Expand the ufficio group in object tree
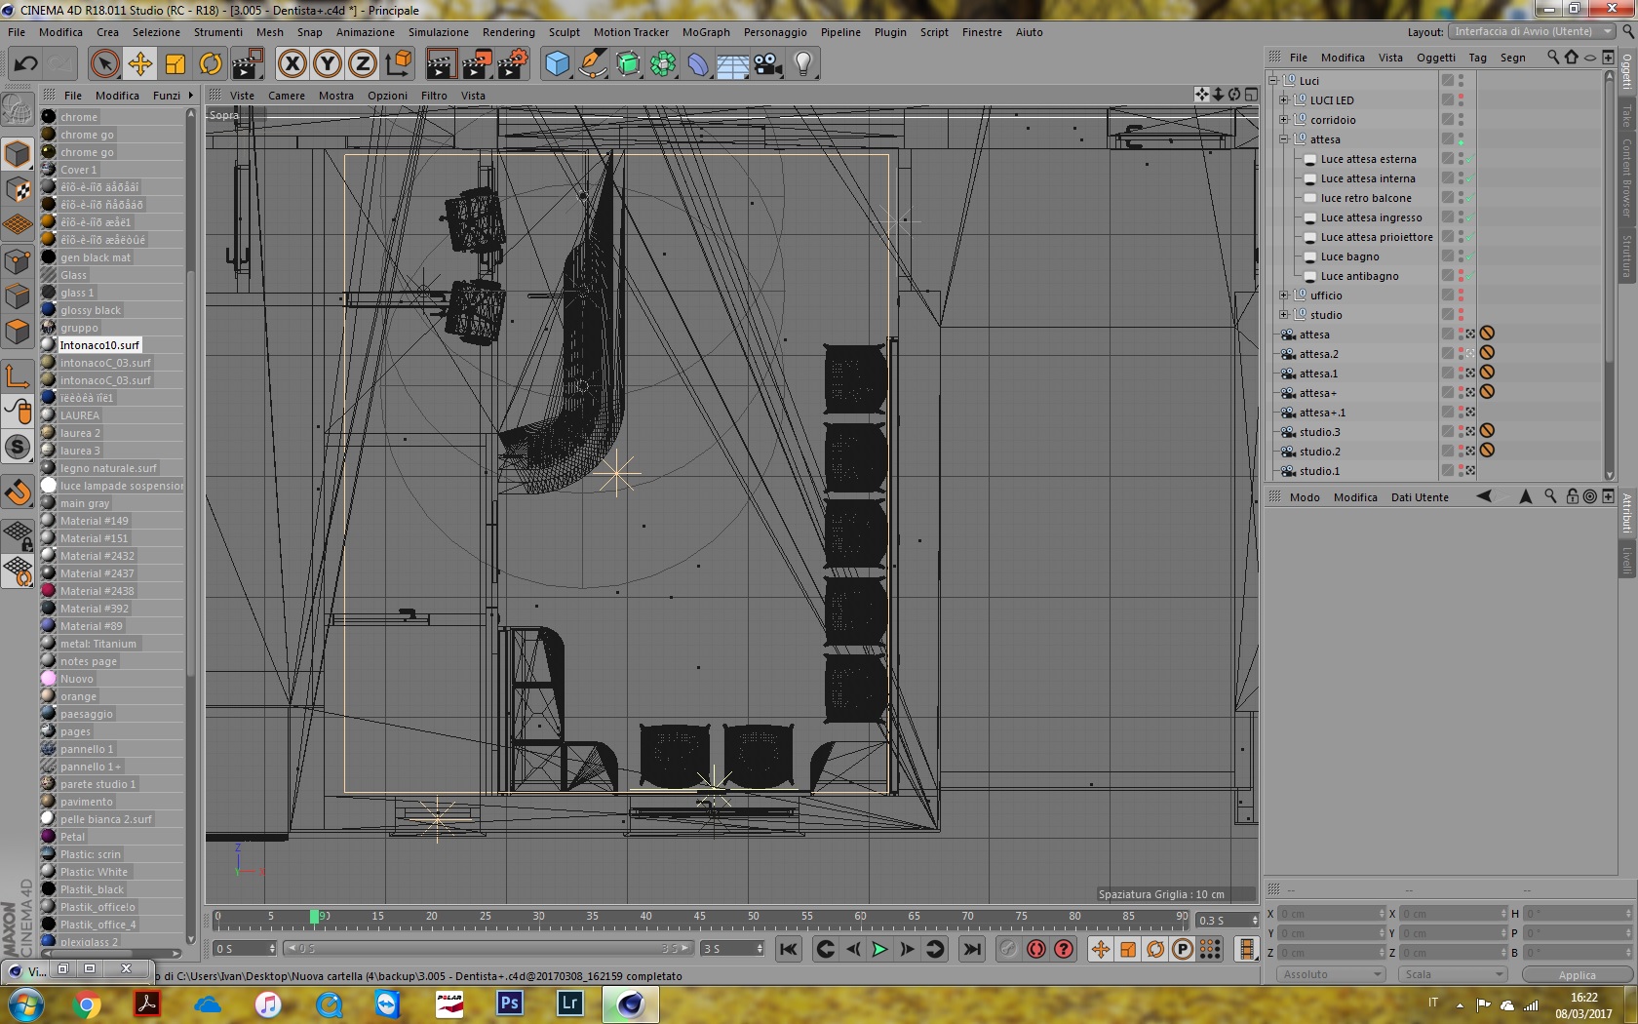 [x=1284, y=295]
